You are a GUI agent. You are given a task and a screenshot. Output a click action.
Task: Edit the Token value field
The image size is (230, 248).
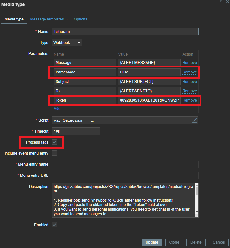149,100
